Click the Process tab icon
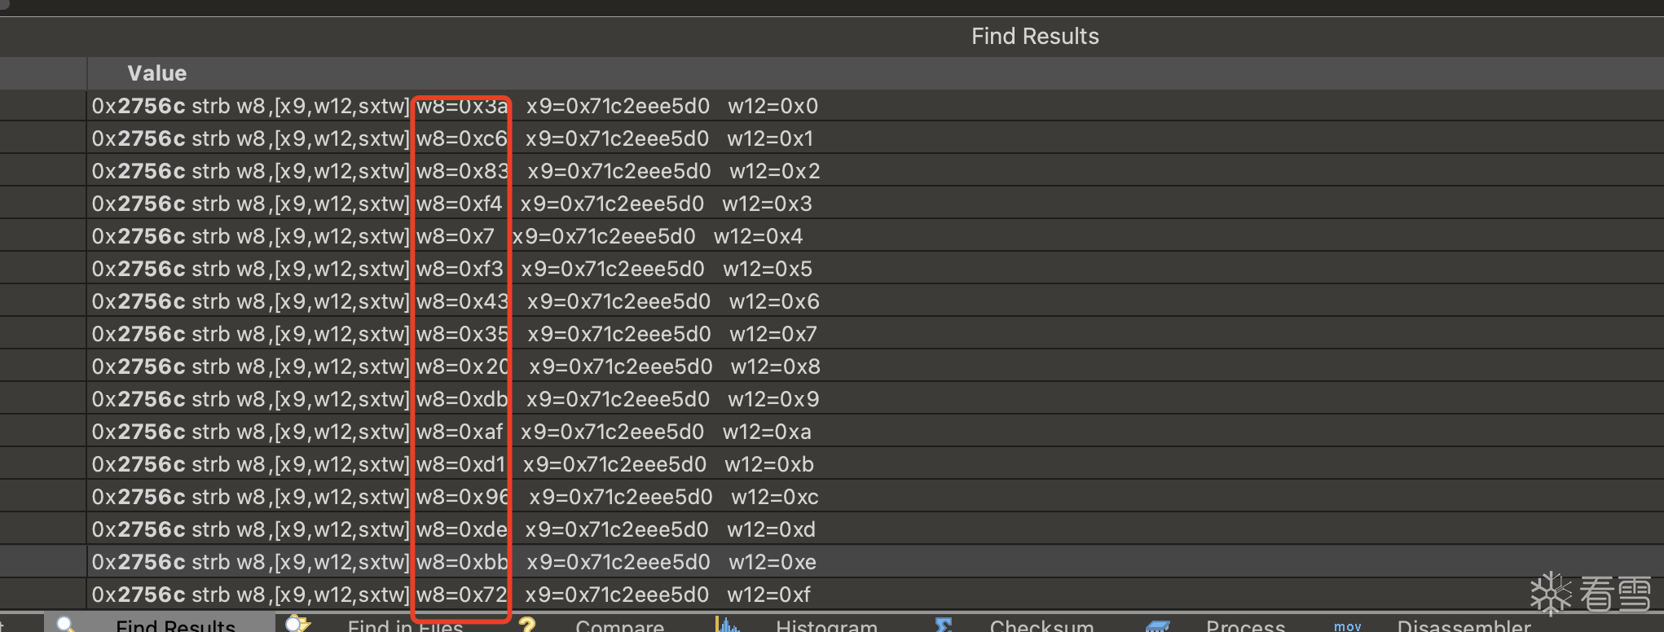Viewport: 1664px width, 632px height. tap(1158, 625)
